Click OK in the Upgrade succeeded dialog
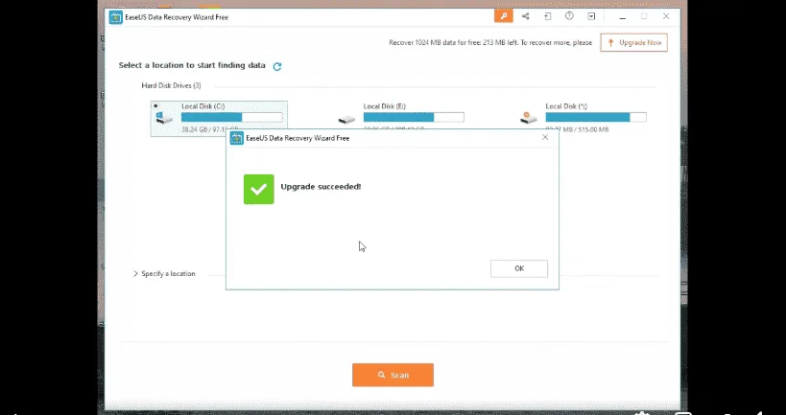Screen dimensions: 786x415 (x=519, y=268)
